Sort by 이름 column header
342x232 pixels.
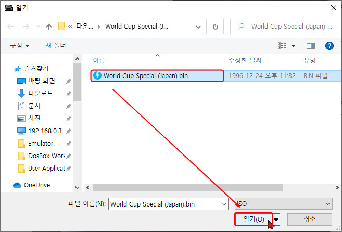[99, 60]
